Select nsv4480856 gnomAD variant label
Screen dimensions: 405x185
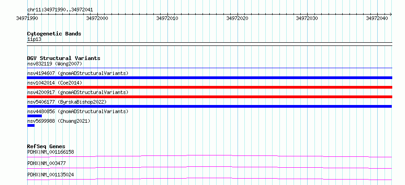pyautogui.click(x=78, y=111)
